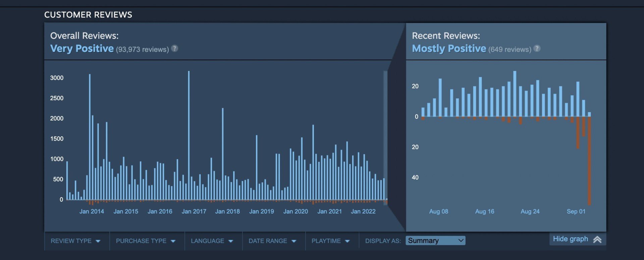The image size is (644, 260).
Task: Click the 2500 y-axis value
Action: tap(57, 98)
